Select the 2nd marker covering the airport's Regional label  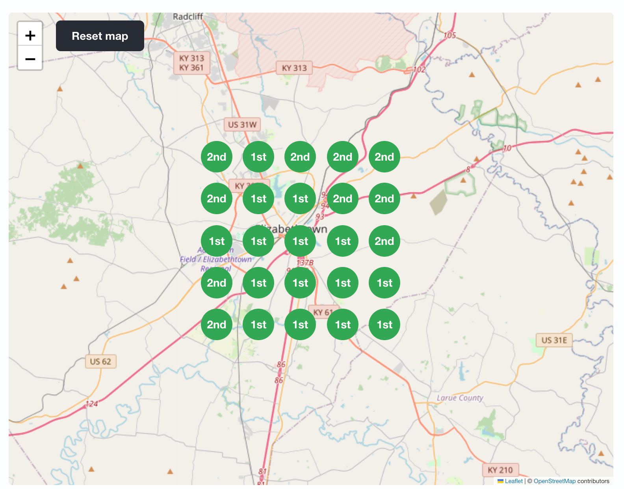coord(217,283)
